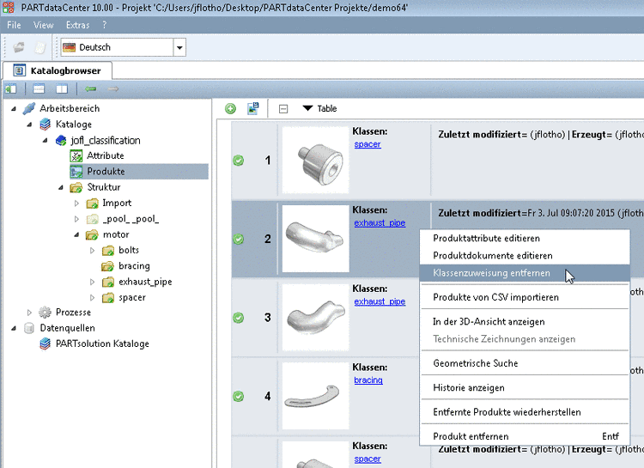Collapse the motor folder node
Screen dimensions: 644x468
[76, 234]
